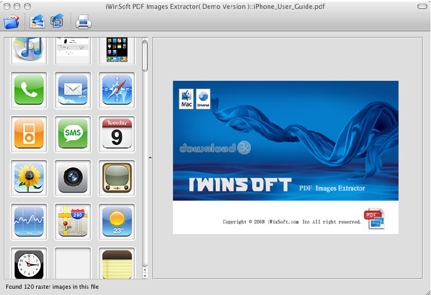Select the Weather 23° icon thumbnail
Viewport: 431px width, 295px height.
click(117, 222)
